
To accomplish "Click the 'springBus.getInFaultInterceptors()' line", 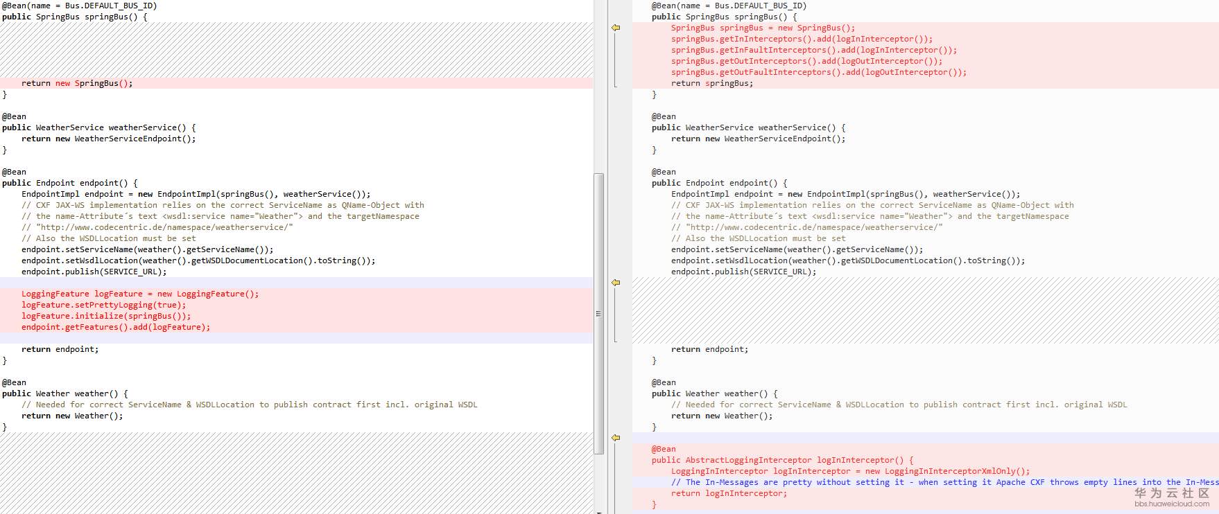I will pyautogui.click(x=814, y=50).
